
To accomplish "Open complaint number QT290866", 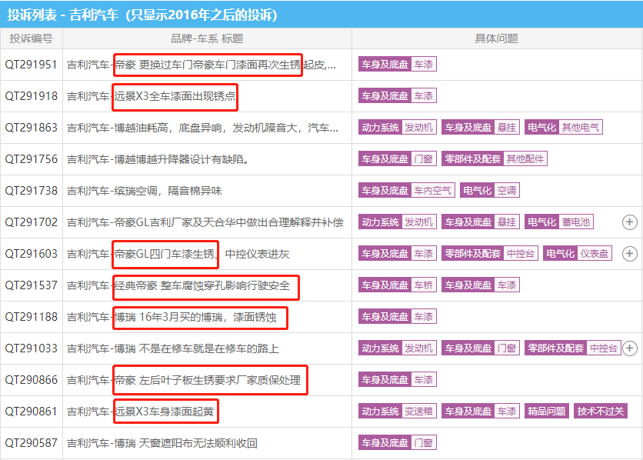I will pos(32,381).
